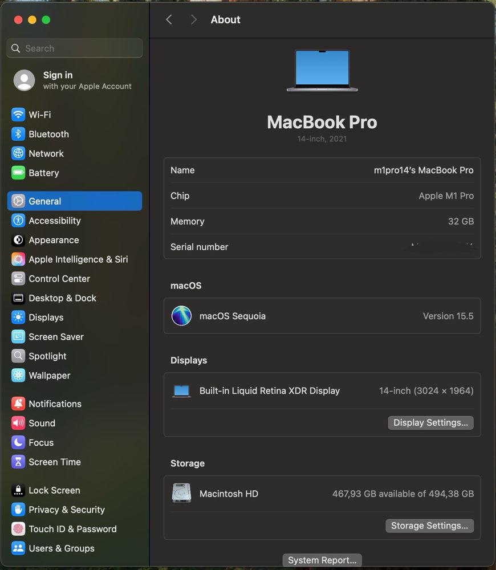Open Wallpaper flower icon

18,375
